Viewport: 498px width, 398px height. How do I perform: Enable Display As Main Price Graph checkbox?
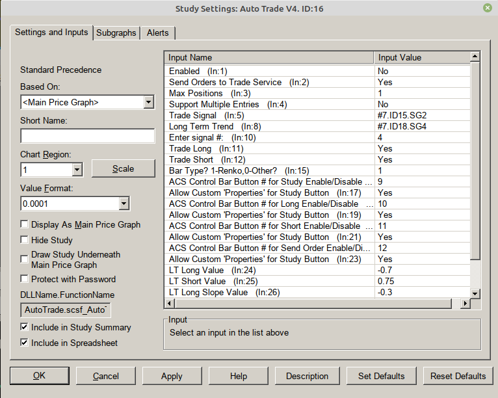(x=25, y=224)
